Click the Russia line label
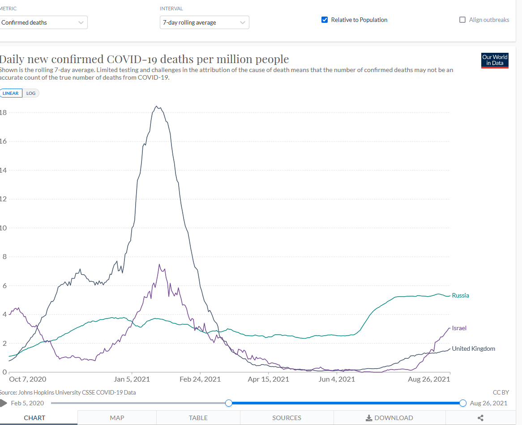 click(x=460, y=295)
